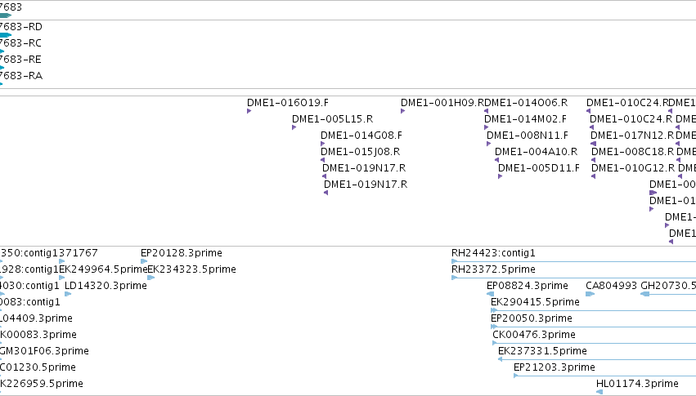Click the DME1-005L15.R feature label
The height and width of the screenshot is (396, 696).
tap(333, 119)
